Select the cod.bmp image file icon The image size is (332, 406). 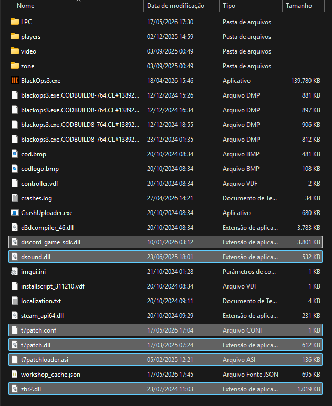(15, 154)
